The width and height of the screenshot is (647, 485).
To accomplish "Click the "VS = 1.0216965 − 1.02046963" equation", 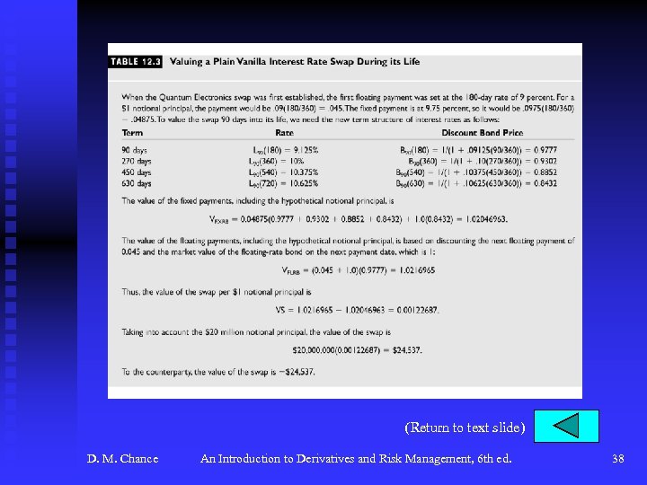I will (358, 310).
